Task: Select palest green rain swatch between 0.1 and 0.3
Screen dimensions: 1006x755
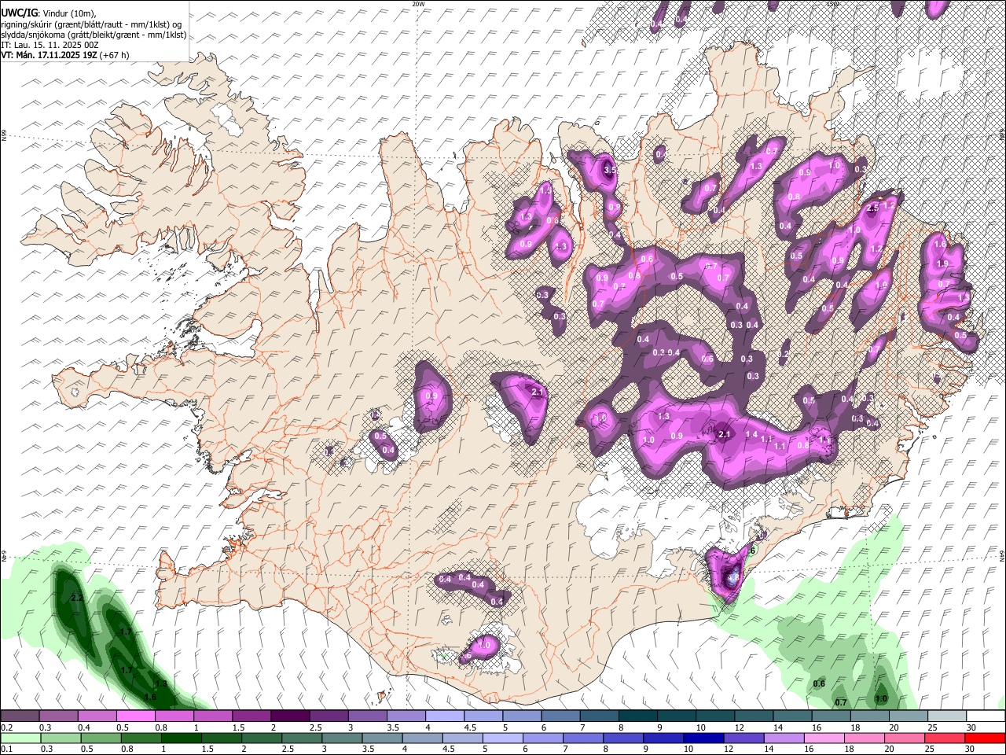Action: coord(20,738)
